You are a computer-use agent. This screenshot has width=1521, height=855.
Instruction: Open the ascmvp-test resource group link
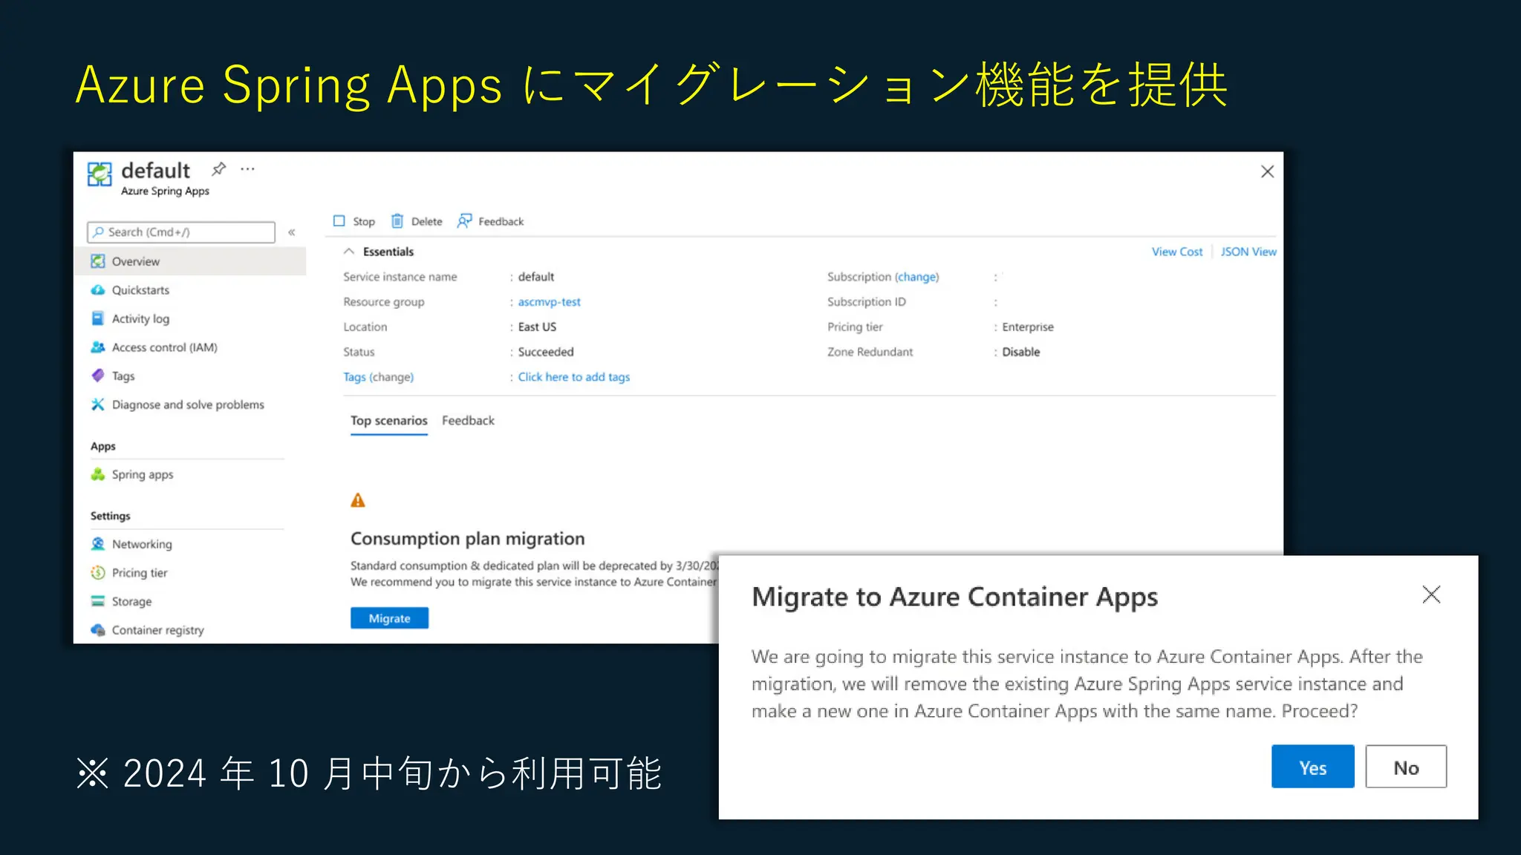(549, 302)
